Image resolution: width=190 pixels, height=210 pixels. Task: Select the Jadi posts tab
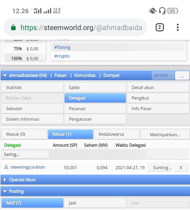tap(95, 203)
